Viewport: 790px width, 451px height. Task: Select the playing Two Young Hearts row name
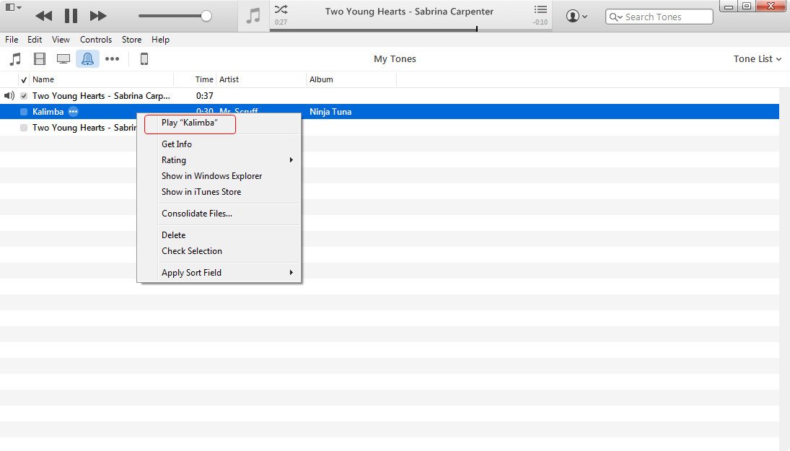(101, 96)
